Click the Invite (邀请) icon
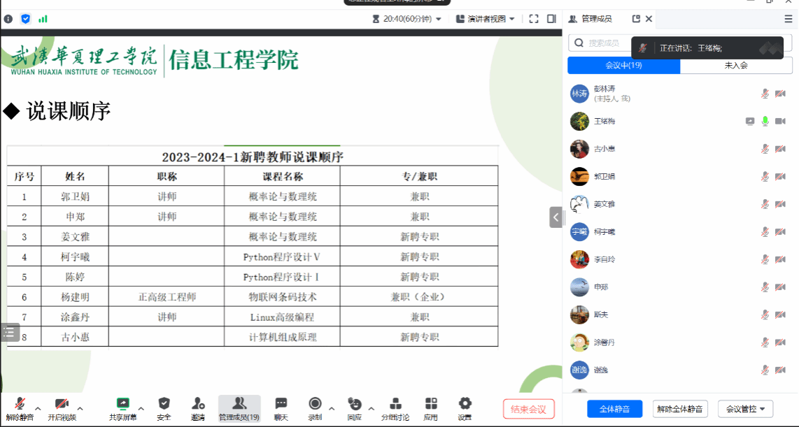 click(x=198, y=404)
